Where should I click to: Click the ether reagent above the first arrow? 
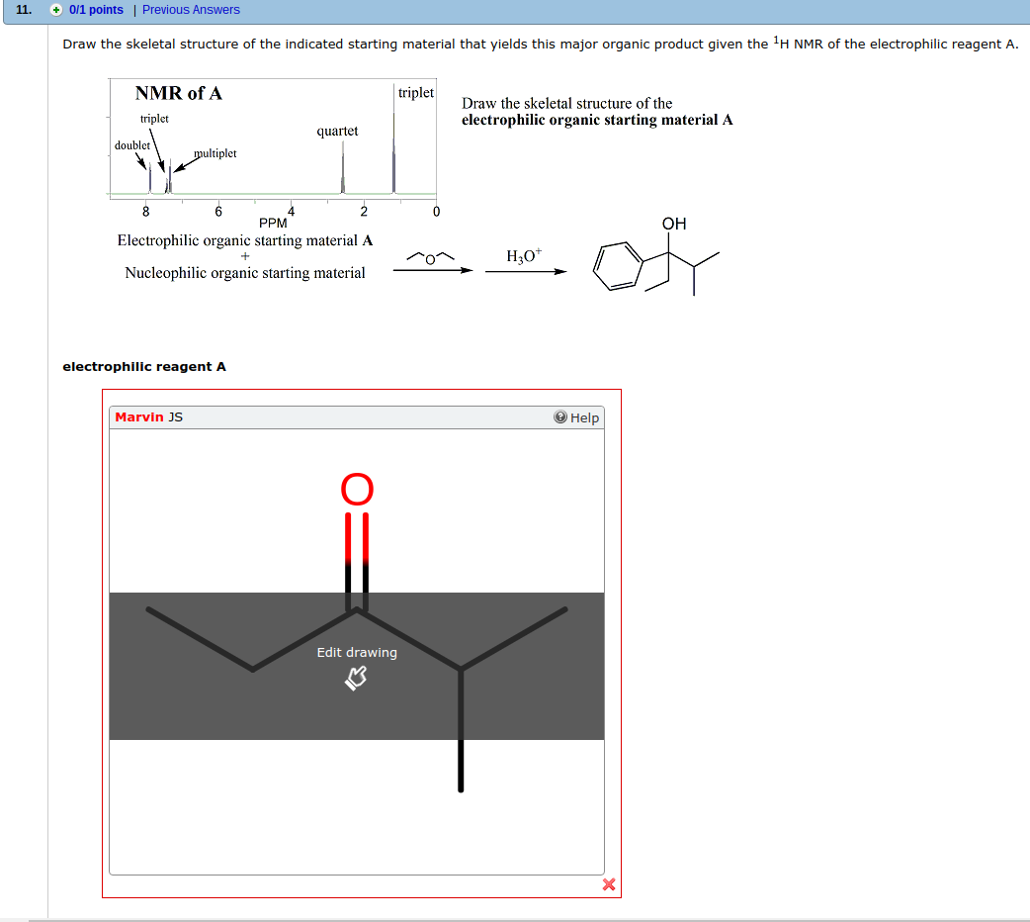428,255
